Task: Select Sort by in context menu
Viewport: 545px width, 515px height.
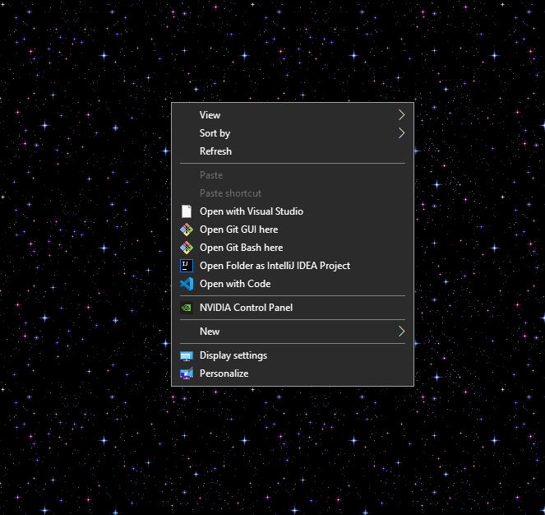Action: [x=293, y=133]
